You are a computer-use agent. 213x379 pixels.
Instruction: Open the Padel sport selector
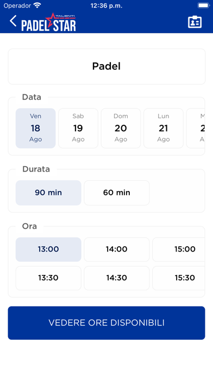click(106, 66)
